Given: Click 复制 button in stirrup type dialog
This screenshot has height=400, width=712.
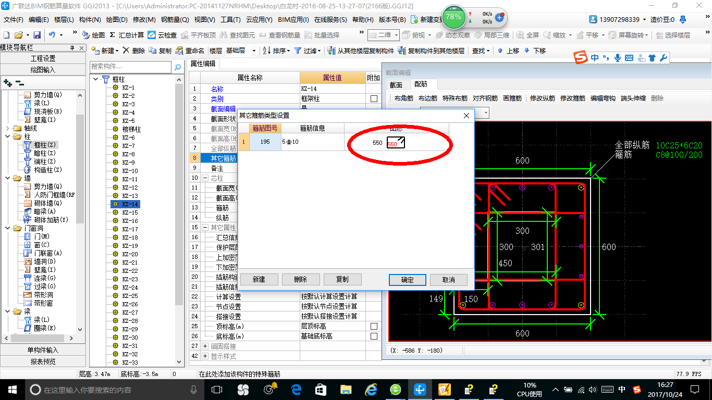Looking at the screenshot, I should tap(342, 280).
